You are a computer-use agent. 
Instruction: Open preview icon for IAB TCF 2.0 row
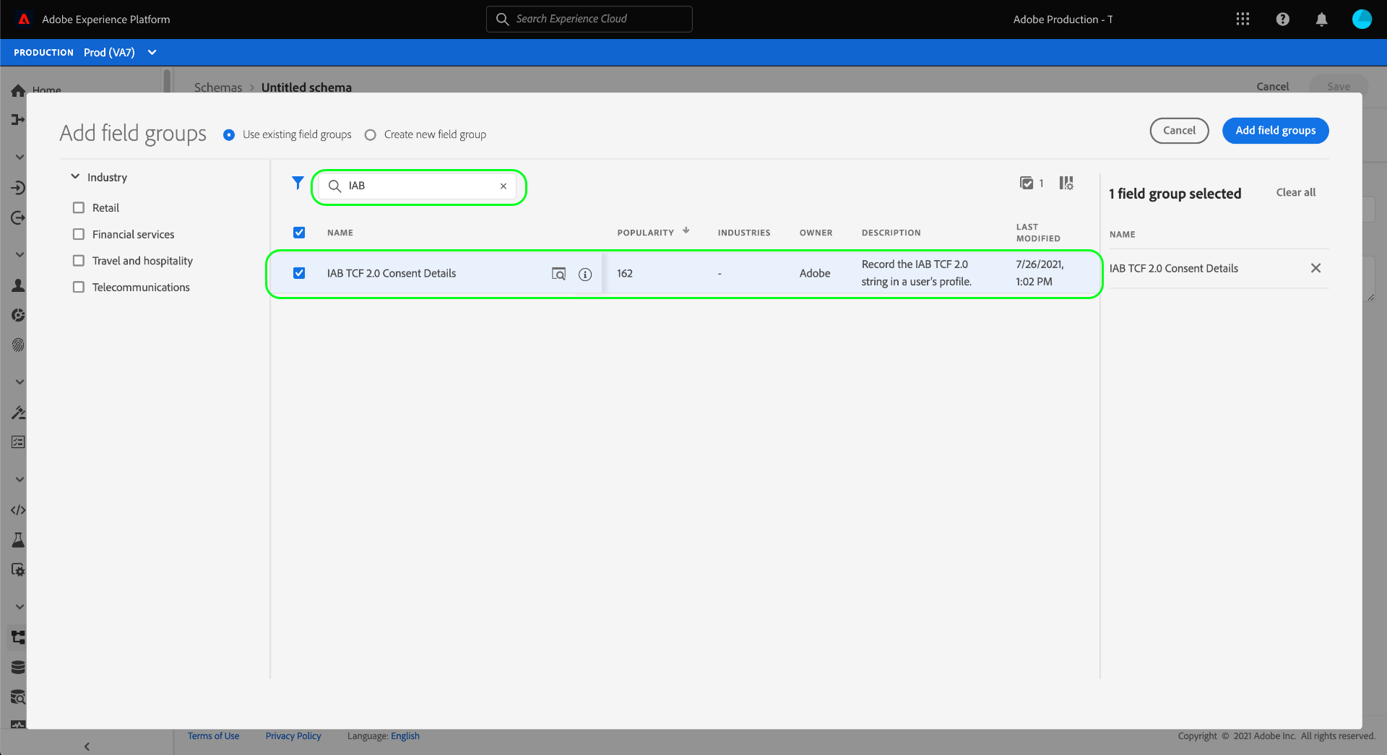tap(558, 274)
